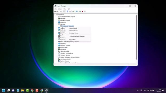The height and width of the screenshot is (93, 166).
Task: Click the Audio inputs and outputs speaker icon
Action: point(59,17)
